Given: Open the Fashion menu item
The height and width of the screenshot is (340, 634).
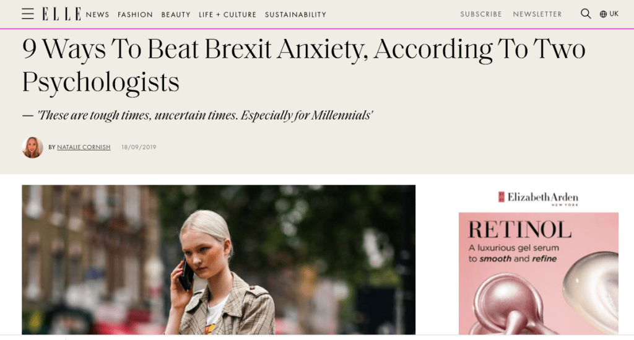Looking at the screenshot, I should tap(135, 15).
